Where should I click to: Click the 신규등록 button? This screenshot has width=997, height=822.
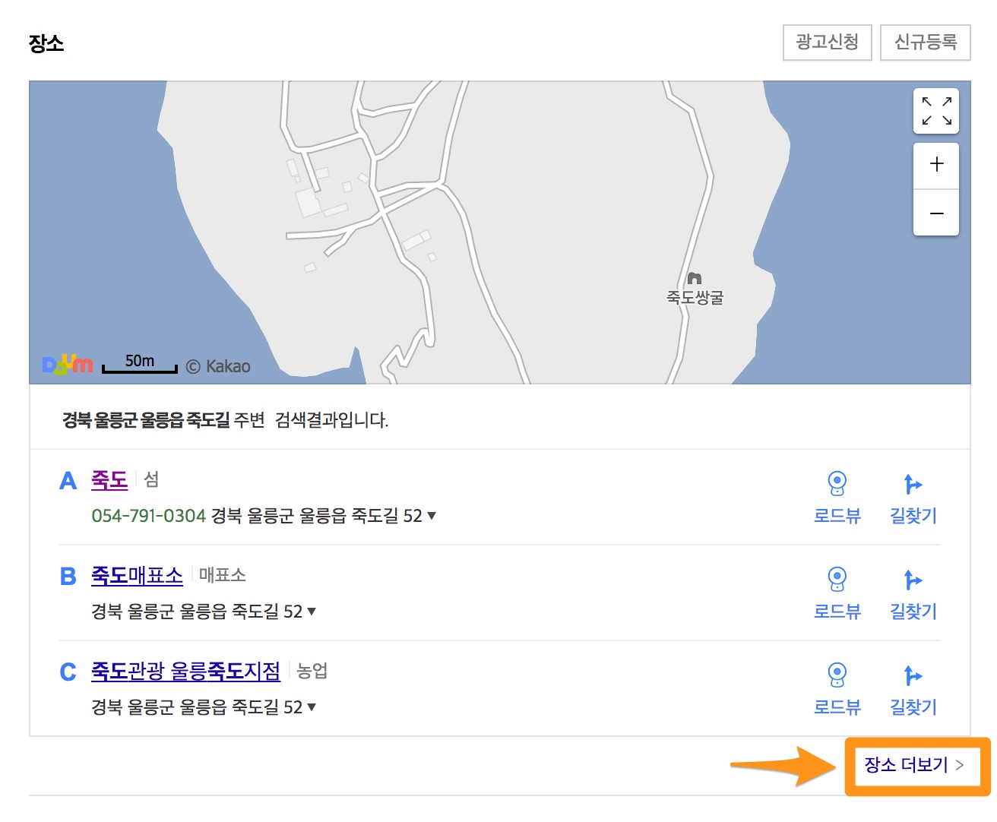pyautogui.click(x=925, y=42)
